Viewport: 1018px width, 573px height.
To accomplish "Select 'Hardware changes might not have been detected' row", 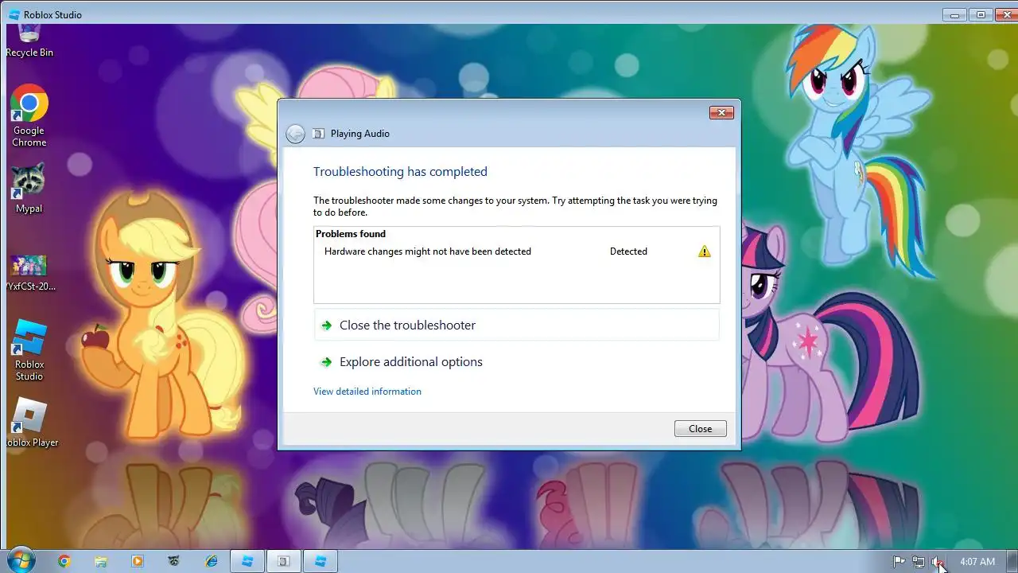I will [517, 251].
